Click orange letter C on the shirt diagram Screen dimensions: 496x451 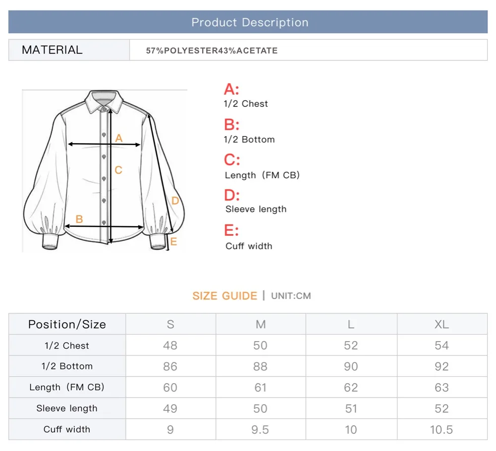[x=118, y=170]
